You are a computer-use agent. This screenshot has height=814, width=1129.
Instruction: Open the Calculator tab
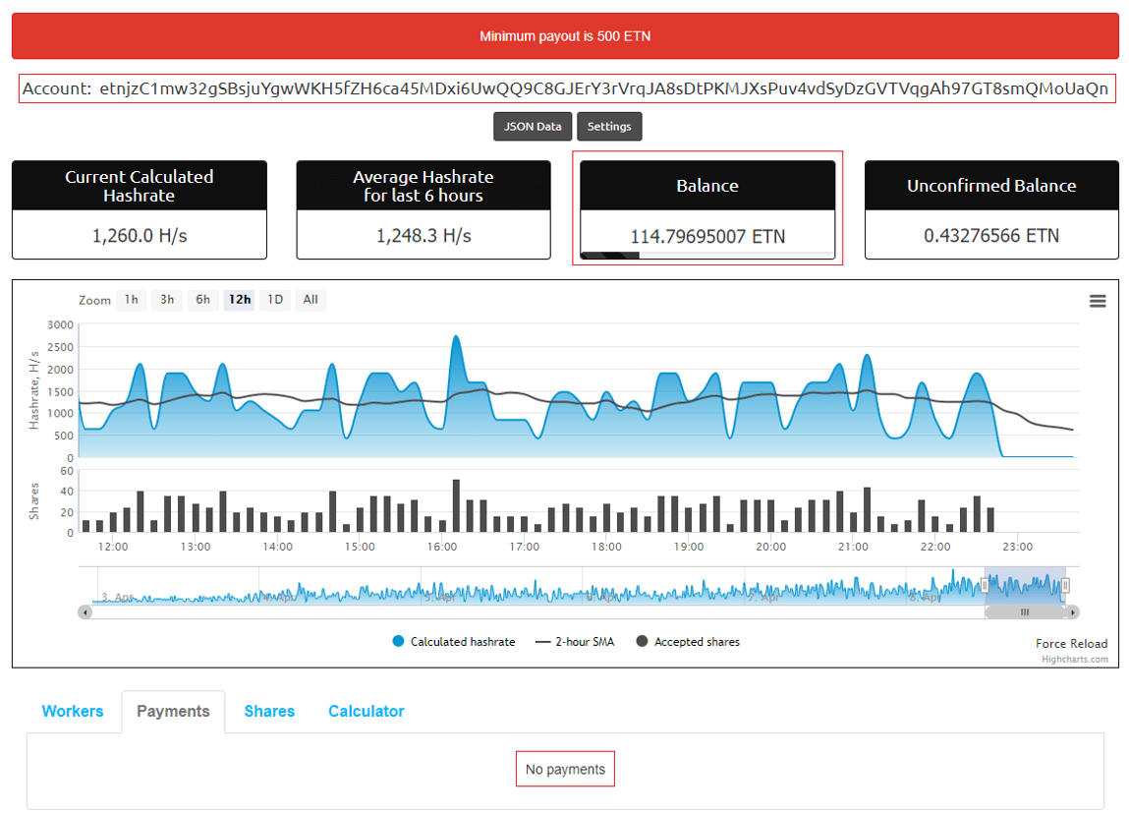[366, 712]
